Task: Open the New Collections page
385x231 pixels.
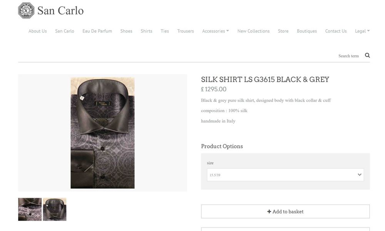Action: coord(253,31)
